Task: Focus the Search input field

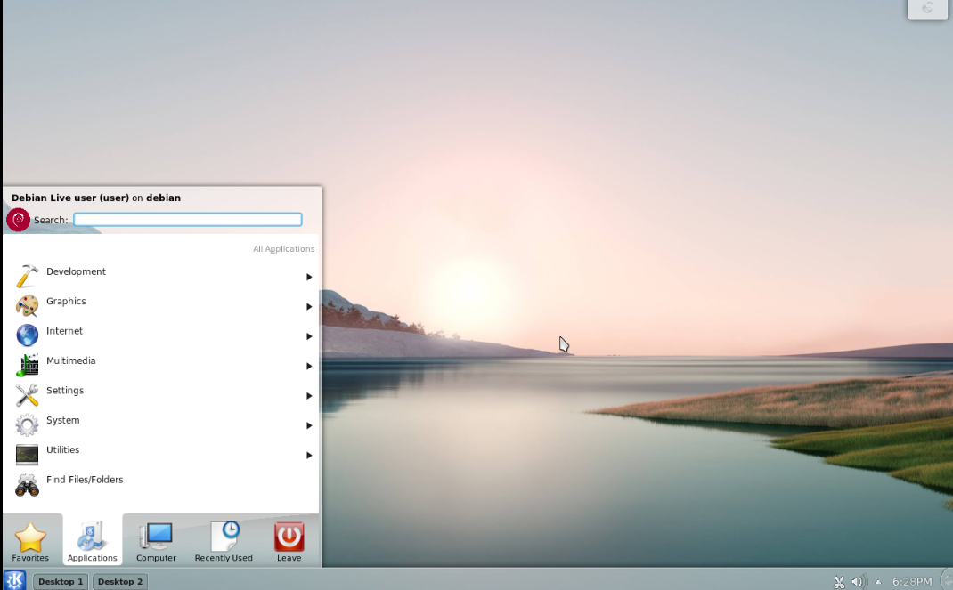Action: [187, 220]
